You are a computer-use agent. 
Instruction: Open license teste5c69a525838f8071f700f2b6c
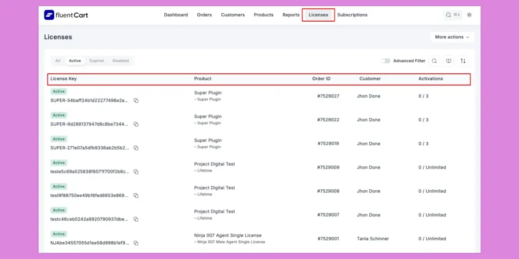pos(90,172)
